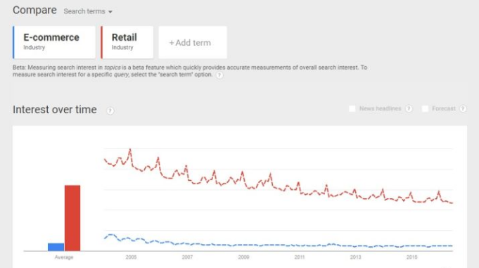The width and height of the screenshot is (479, 268).
Task: Select the Retail industry term card
Action: tap(127, 42)
